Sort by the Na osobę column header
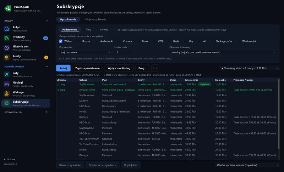284x172 pixels. [220, 80]
